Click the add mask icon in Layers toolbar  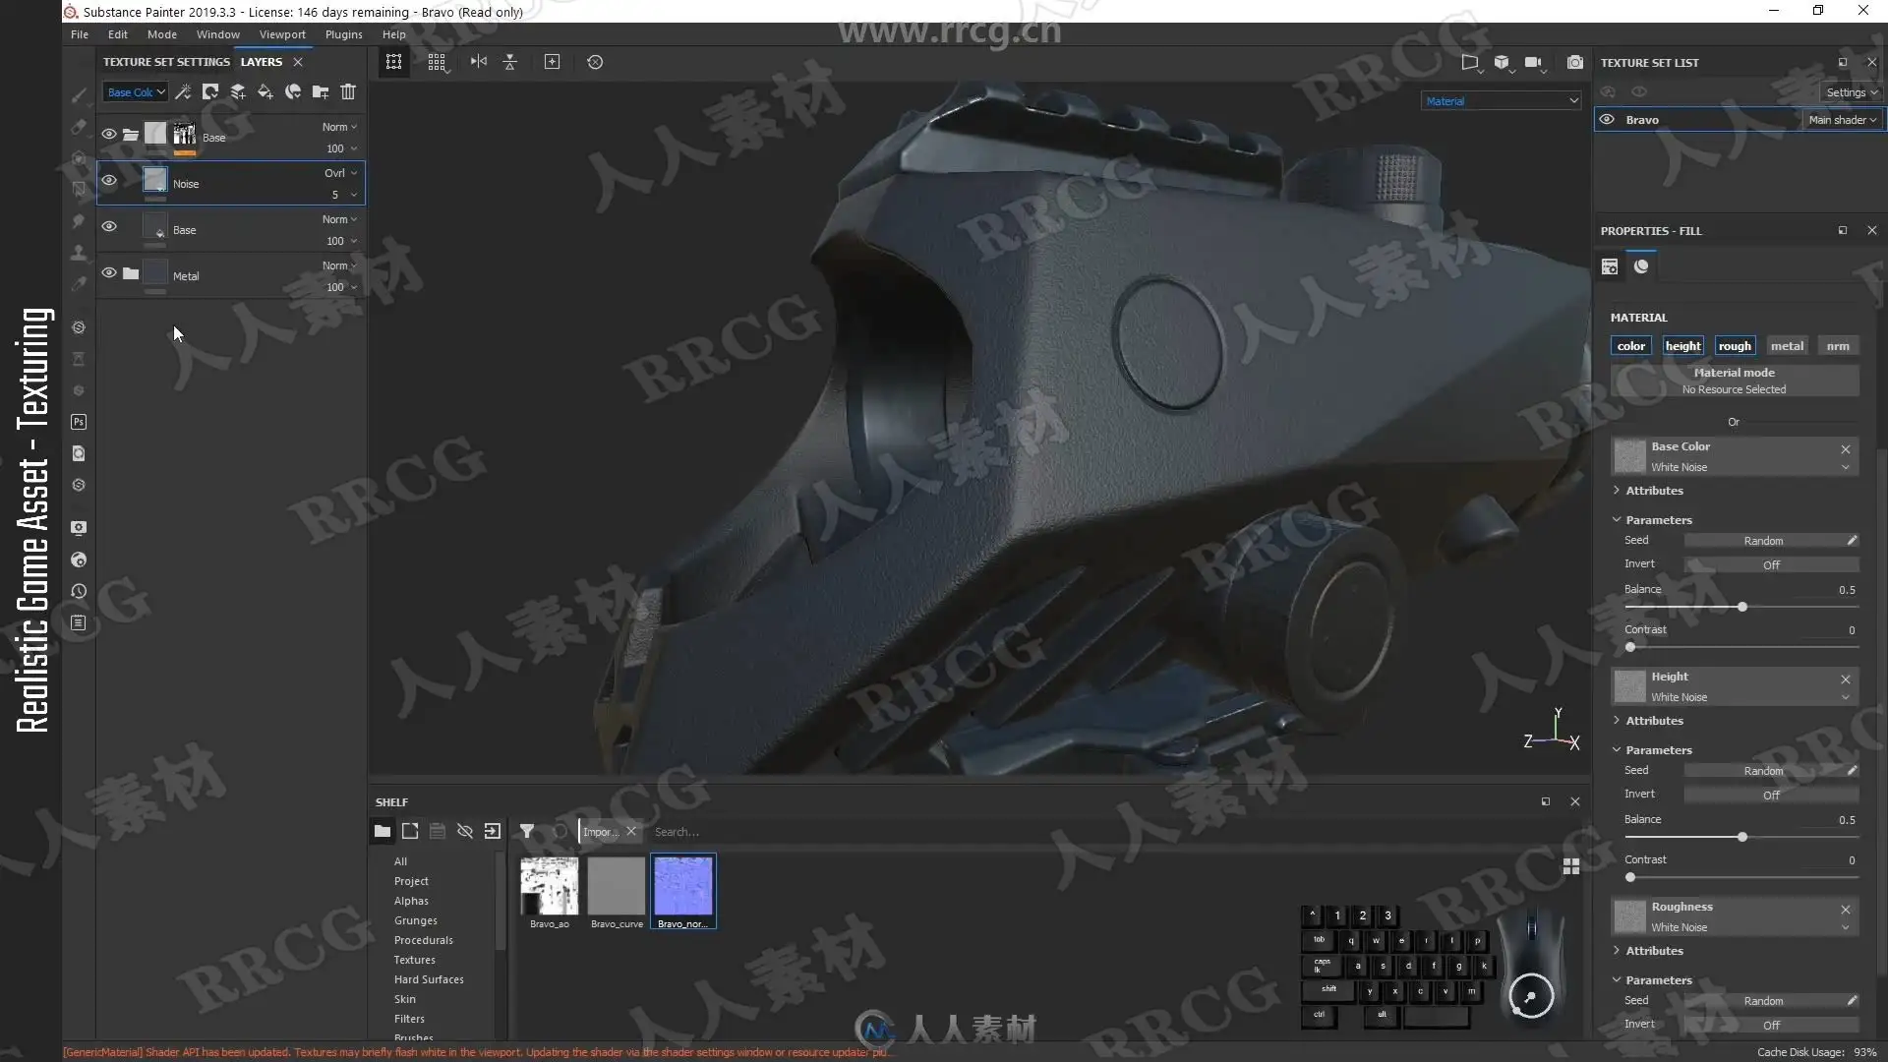click(210, 92)
